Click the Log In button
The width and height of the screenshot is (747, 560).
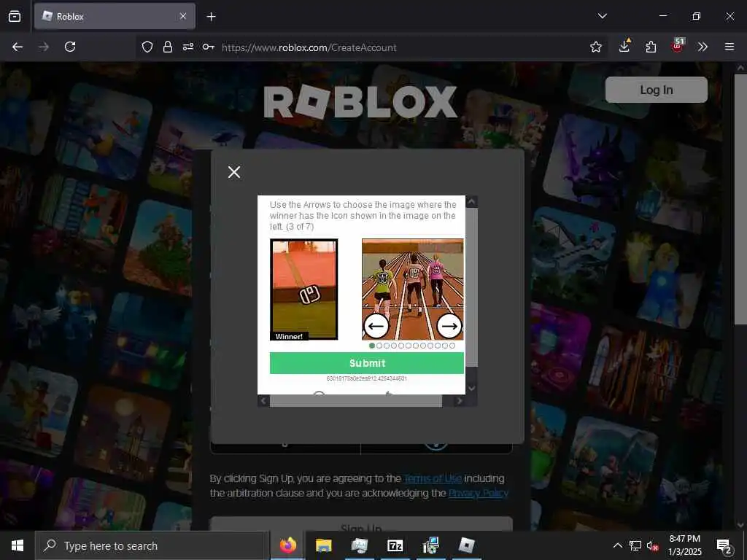656,90
